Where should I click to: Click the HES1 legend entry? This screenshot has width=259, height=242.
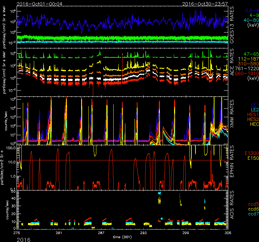[x=253, y=114]
